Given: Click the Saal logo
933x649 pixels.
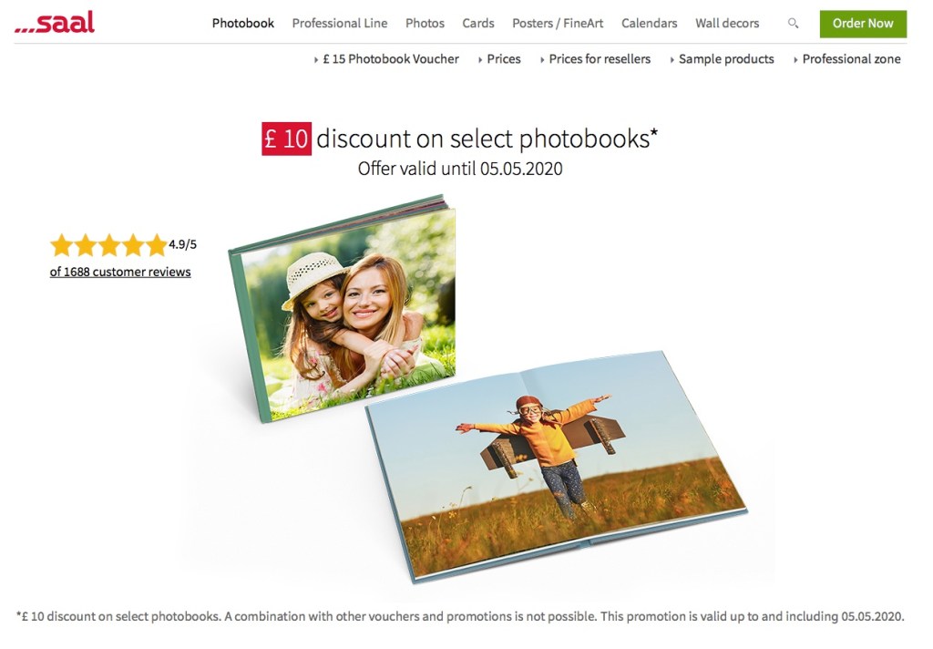Looking at the screenshot, I should tap(55, 22).
